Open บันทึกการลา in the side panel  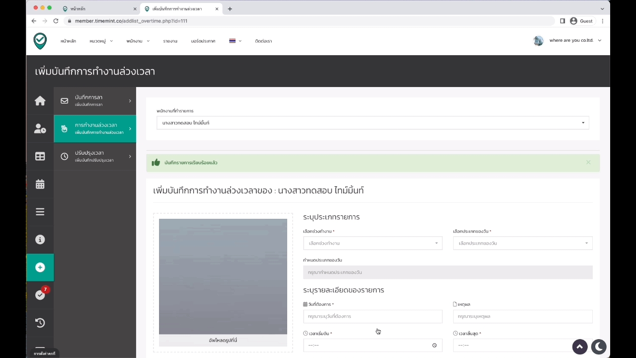[x=94, y=101]
